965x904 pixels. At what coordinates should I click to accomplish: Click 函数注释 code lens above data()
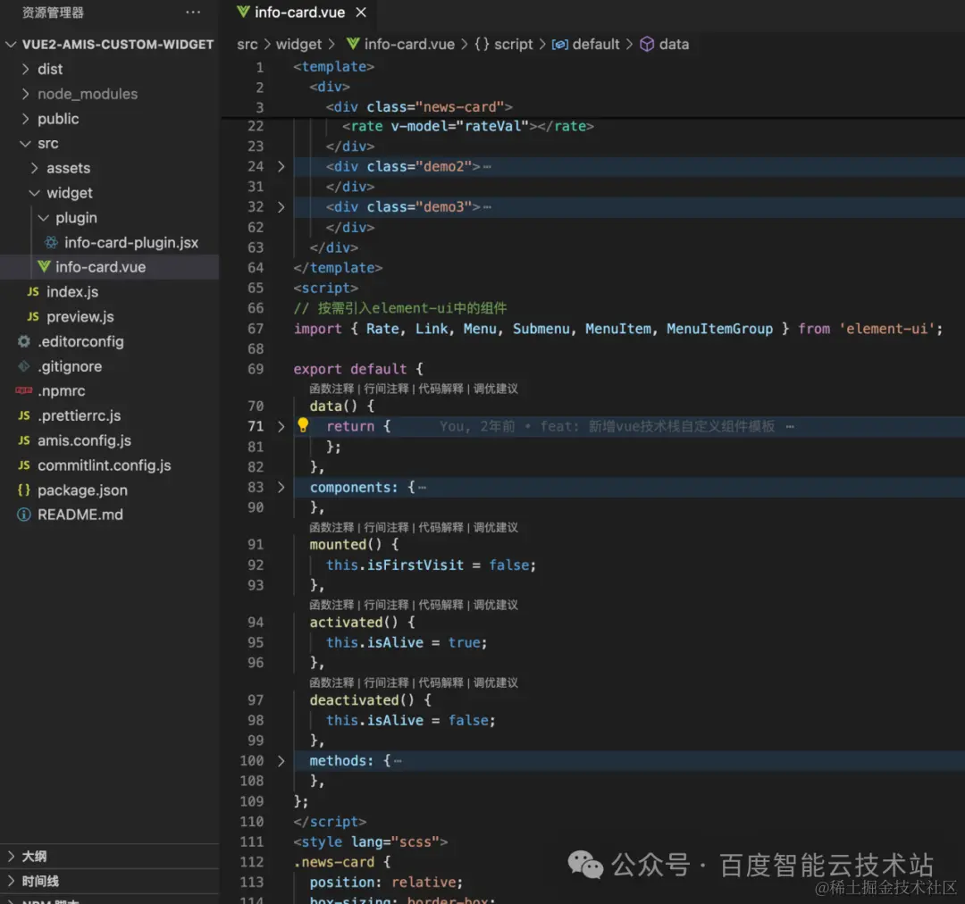(x=331, y=389)
